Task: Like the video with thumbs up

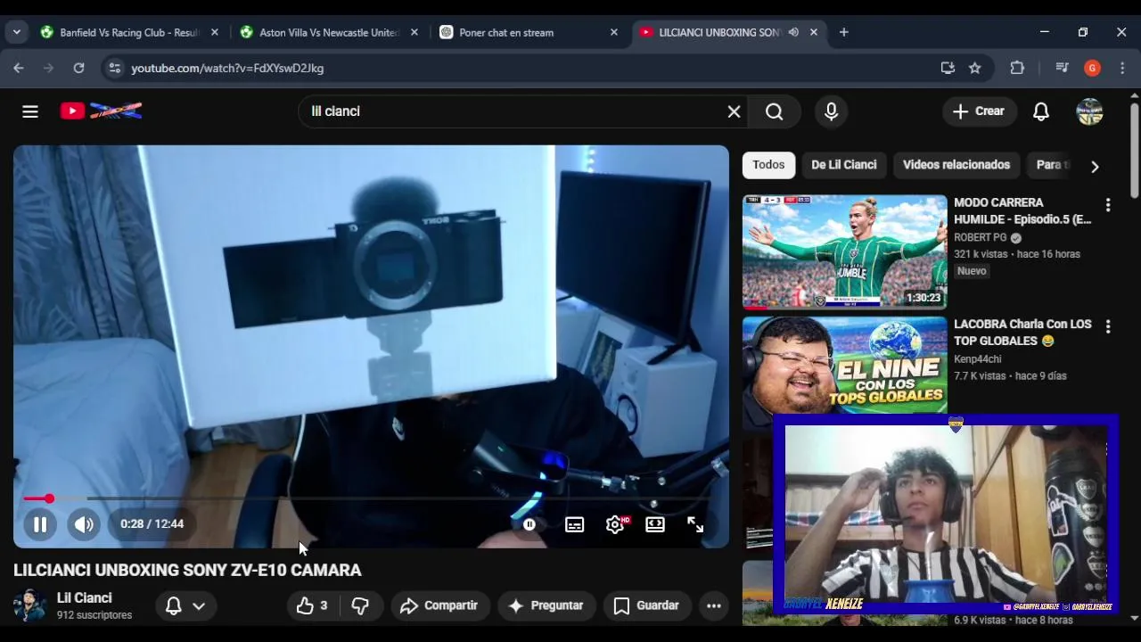Action: point(312,605)
